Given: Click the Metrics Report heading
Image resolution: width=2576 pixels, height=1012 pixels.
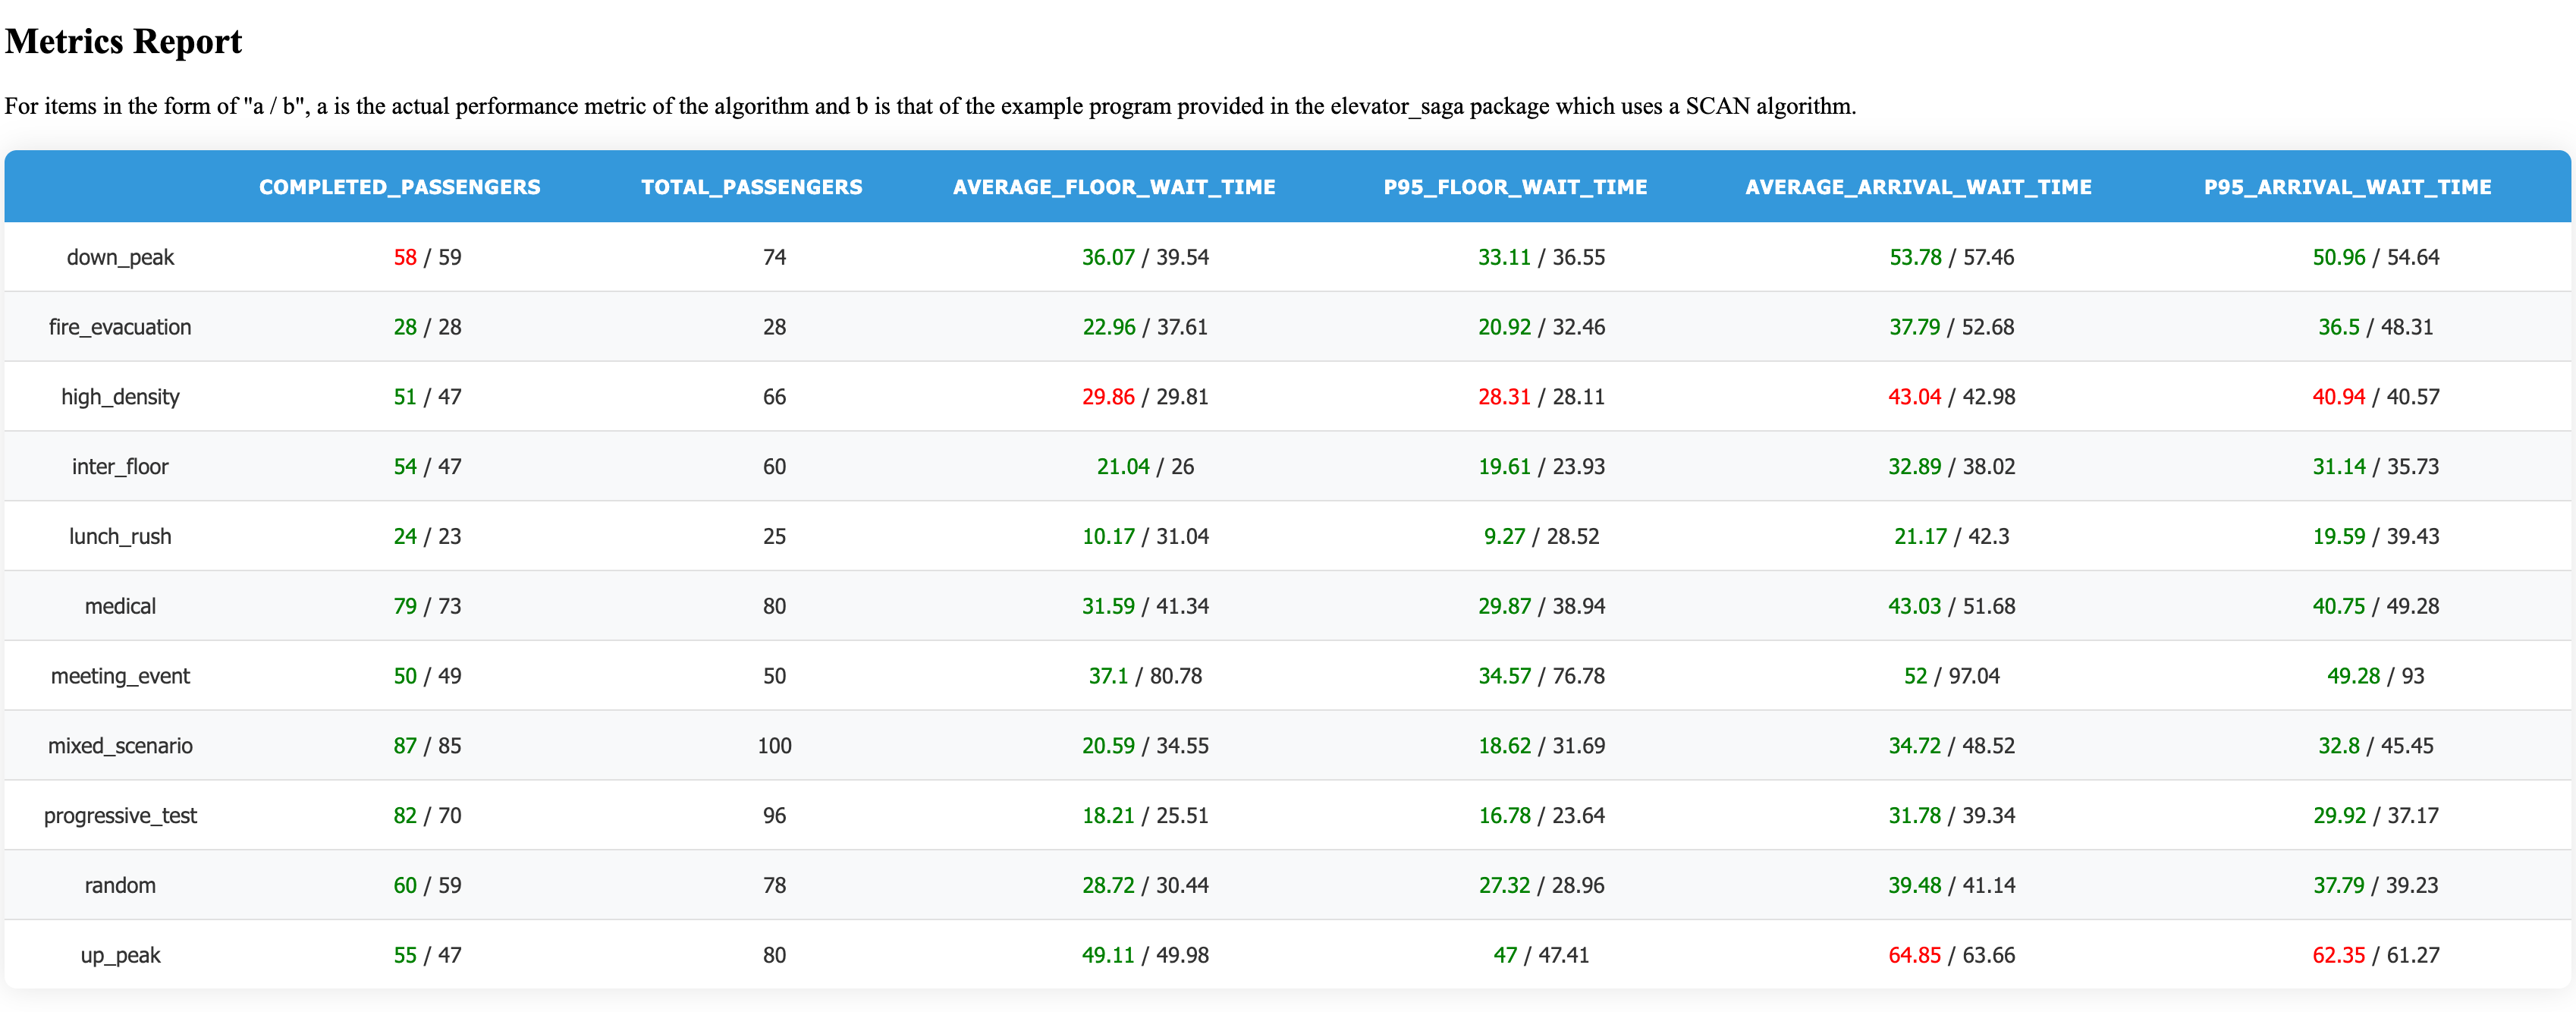Looking at the screenshot, I should tap(123, 42).
